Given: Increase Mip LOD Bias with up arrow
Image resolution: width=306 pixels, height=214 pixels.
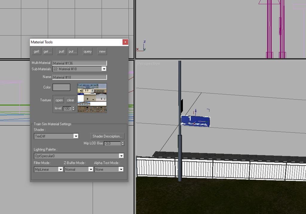Looking at the screenshot, I should point(123,142).
